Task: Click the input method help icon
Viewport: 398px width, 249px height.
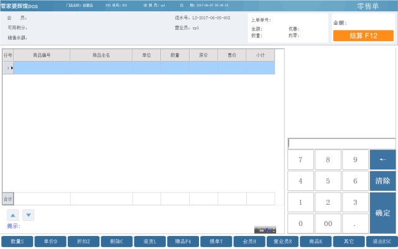Action: pyautogui.click(x=267, y=230)
